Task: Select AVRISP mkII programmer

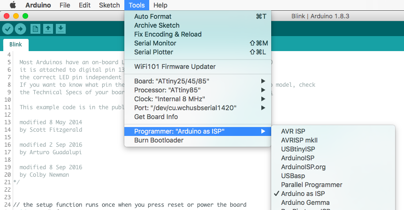Action: 333,140
